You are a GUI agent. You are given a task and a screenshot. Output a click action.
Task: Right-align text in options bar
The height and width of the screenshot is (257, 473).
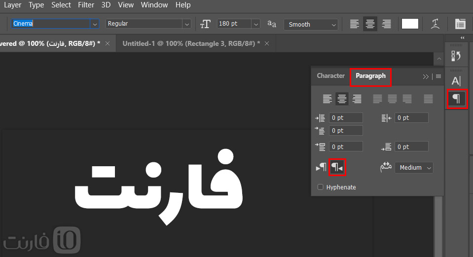pyautogui.click(x=386, y=24)
